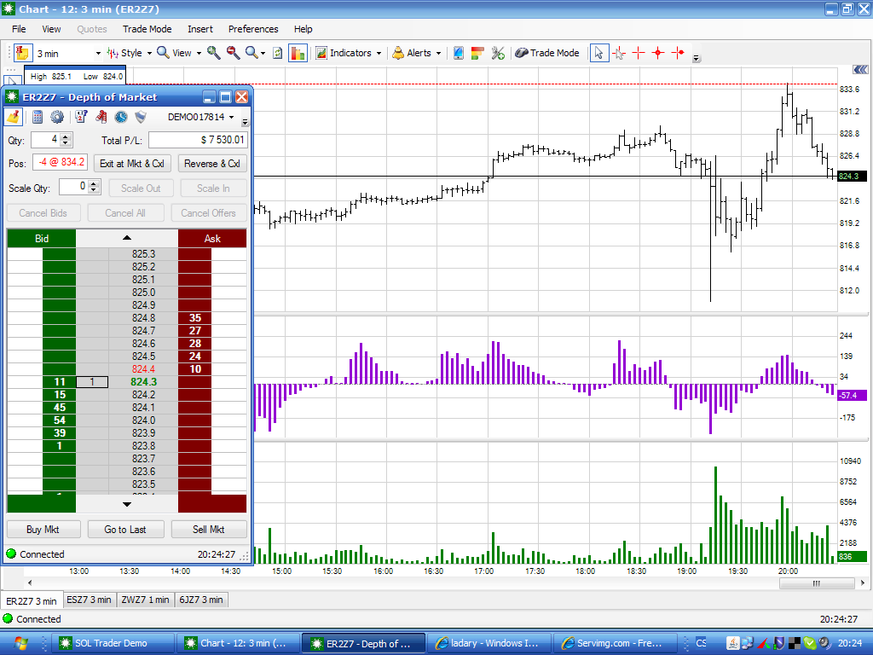Click the zoom in magnifier icon

[x=213, y=53]
